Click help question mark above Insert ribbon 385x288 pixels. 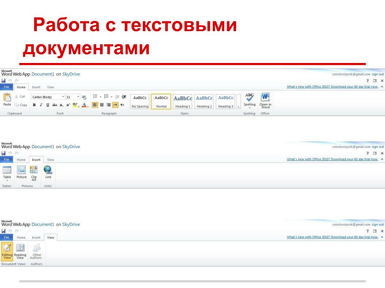coord(368,153)
